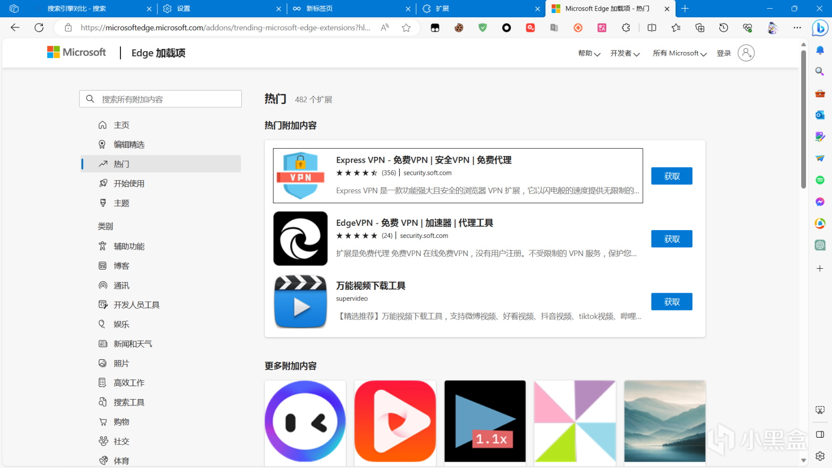This screenshot has width=832, height=468.
Task: Click the cookie extension icon
Action: 459,28
